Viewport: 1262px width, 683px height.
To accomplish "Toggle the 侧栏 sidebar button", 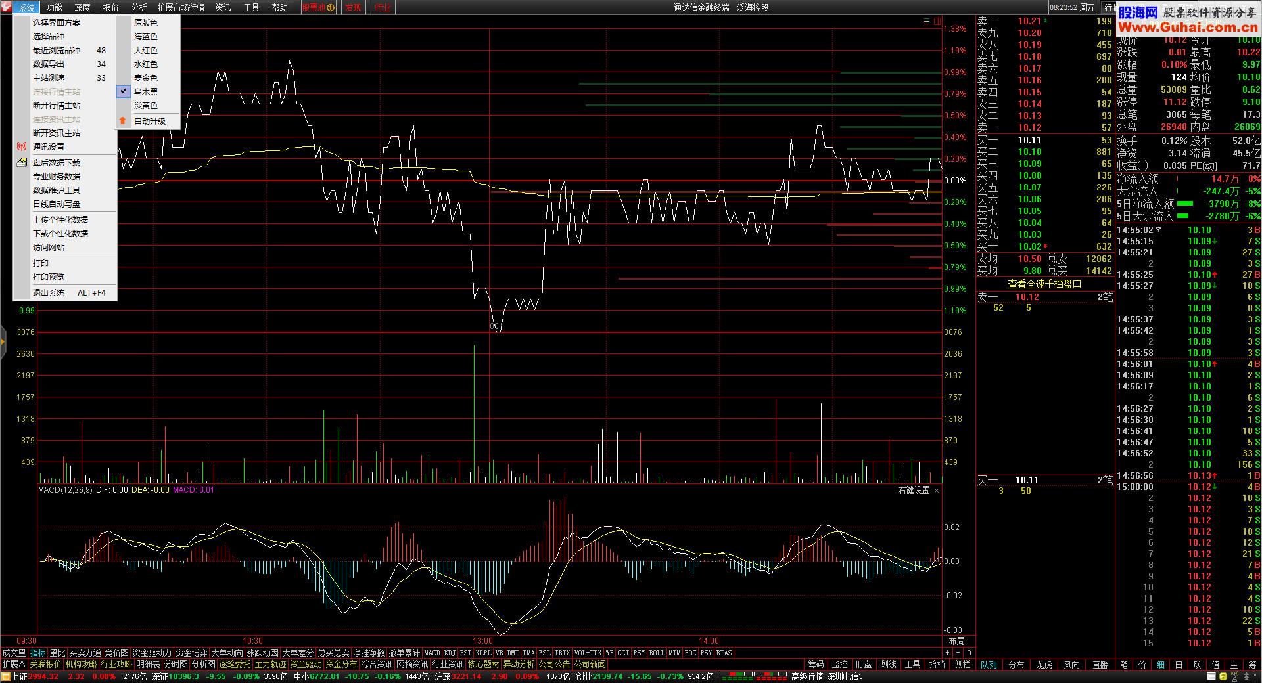I will [962, 665].
